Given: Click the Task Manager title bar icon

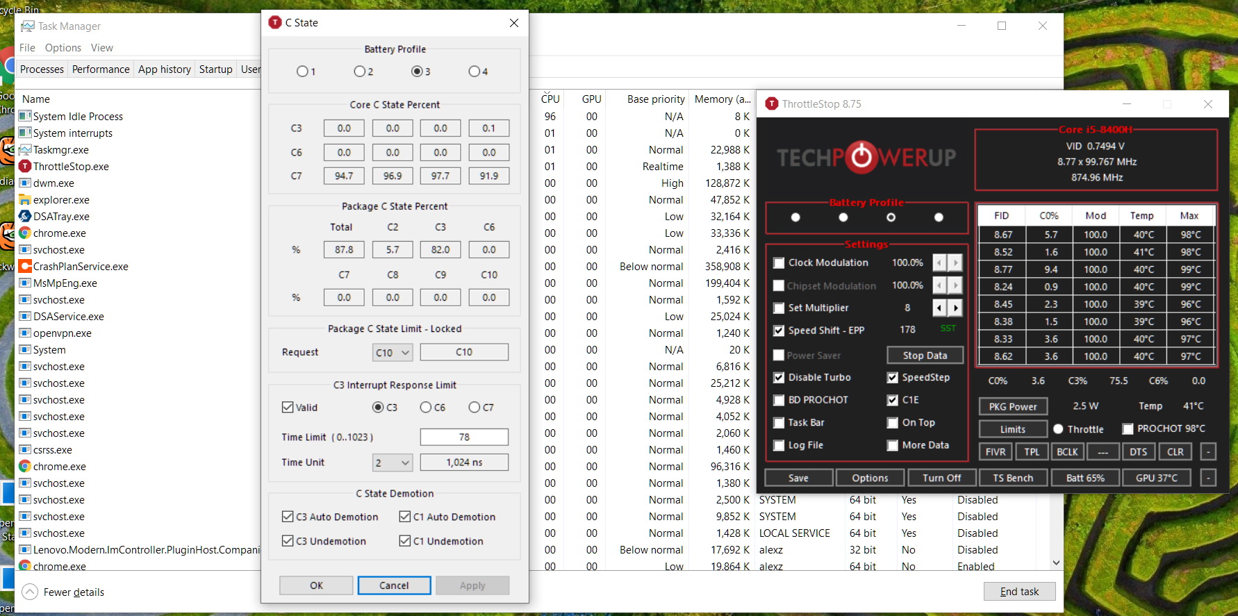Looking at the screenshot, I should point(28,26).
